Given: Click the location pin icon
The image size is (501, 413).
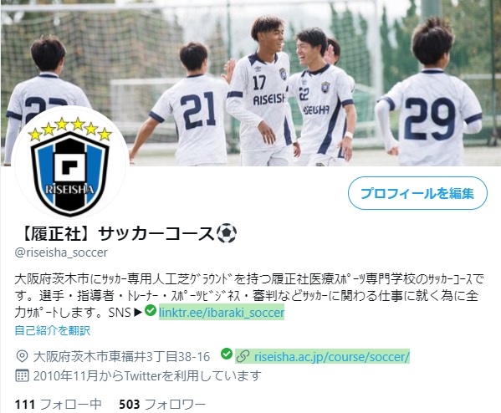Looking at the screenshot, I should point(22,356).
